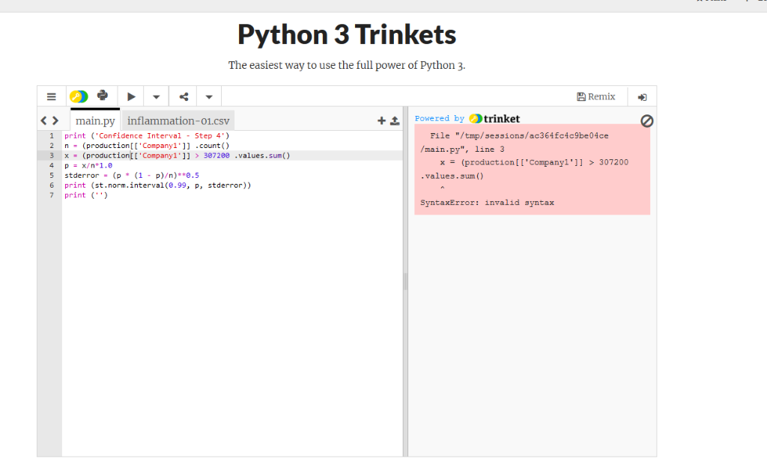Screen dimensions: 767x462
Task: Click the stop/cancel circle icon in output
Action: click(646, 120)
